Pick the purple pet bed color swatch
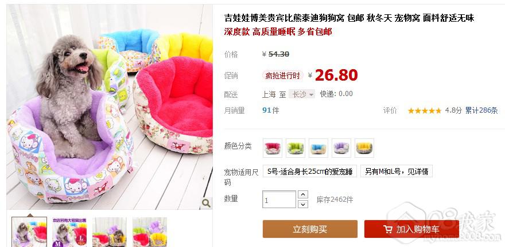This screenshot has width=505, height=247. point(341,148)
